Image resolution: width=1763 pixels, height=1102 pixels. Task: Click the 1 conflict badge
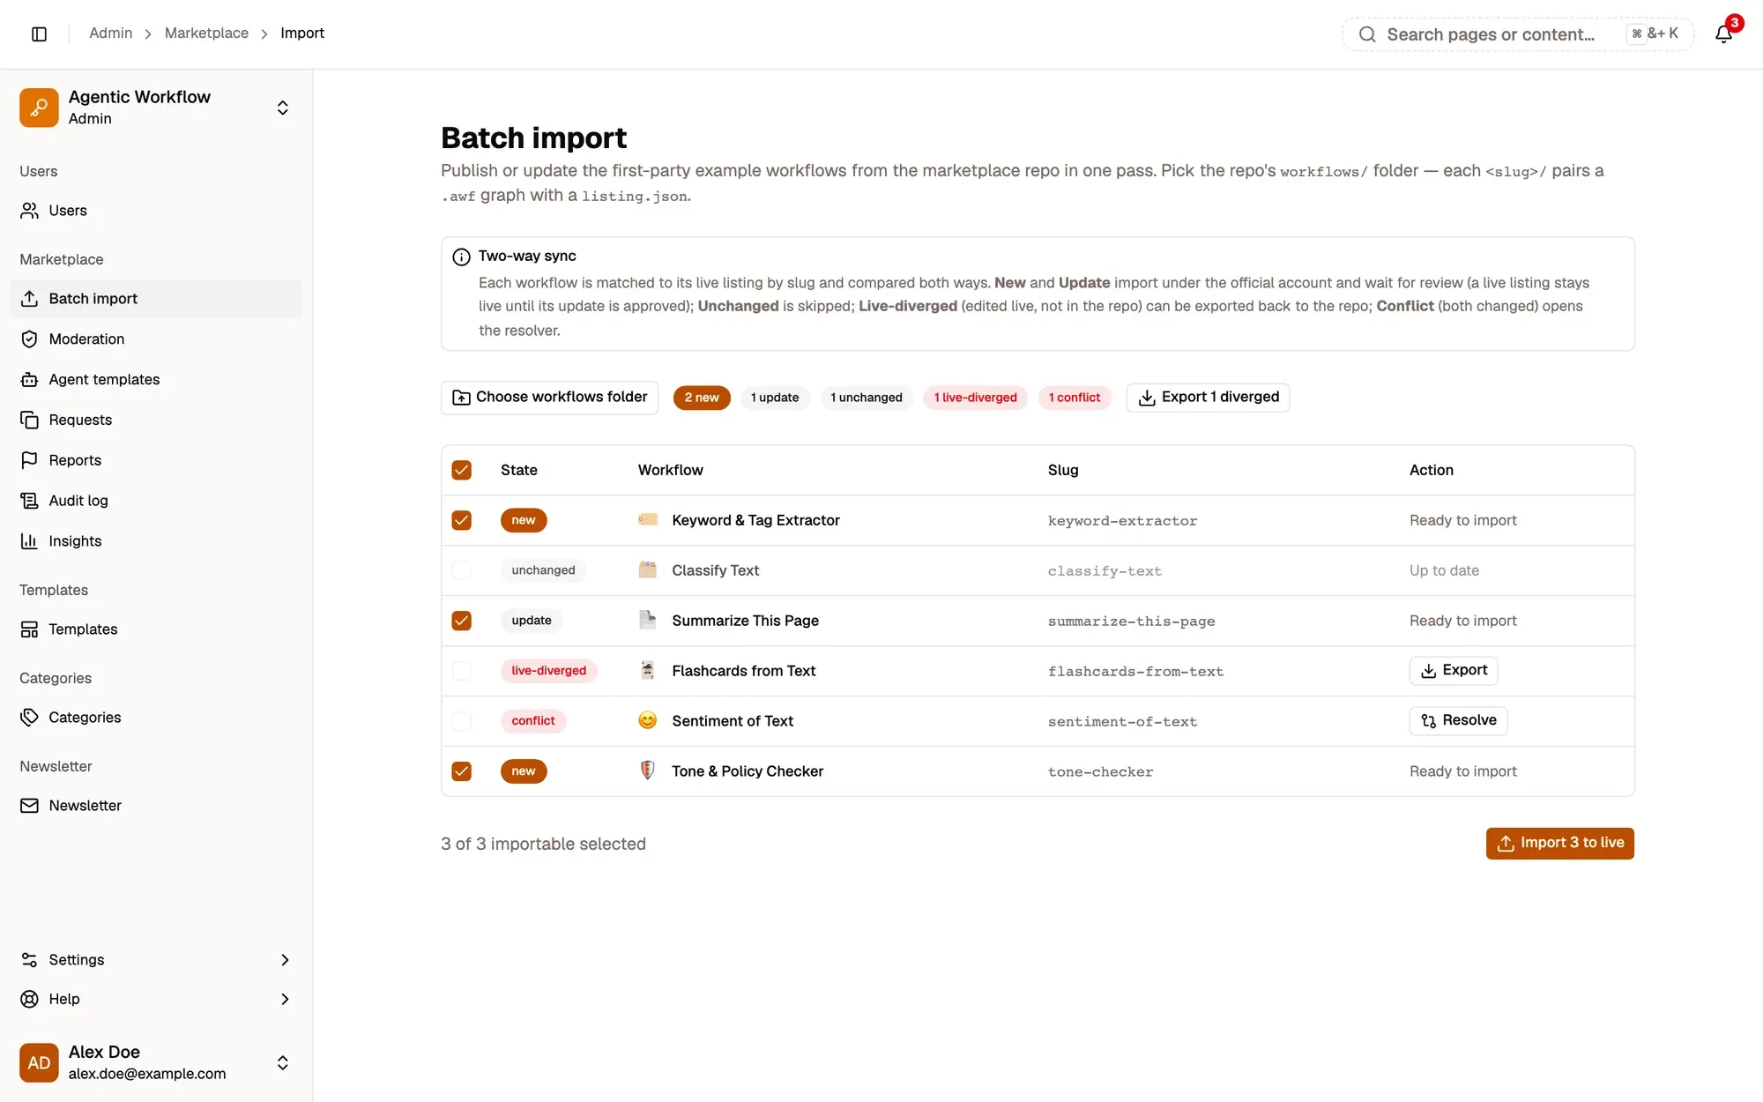coord(1075,398)
